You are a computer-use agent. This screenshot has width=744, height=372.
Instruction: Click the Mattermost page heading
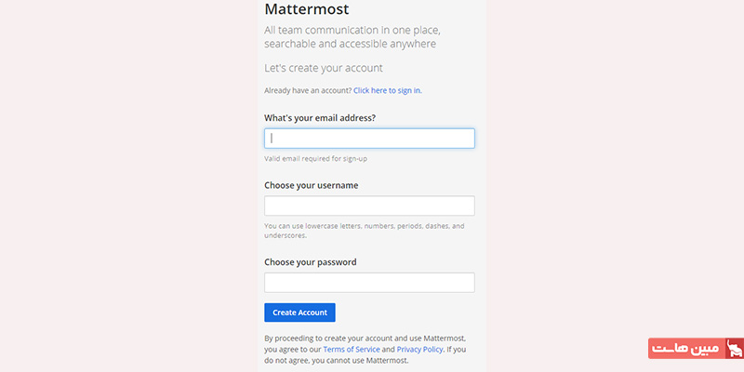point(307,10)
